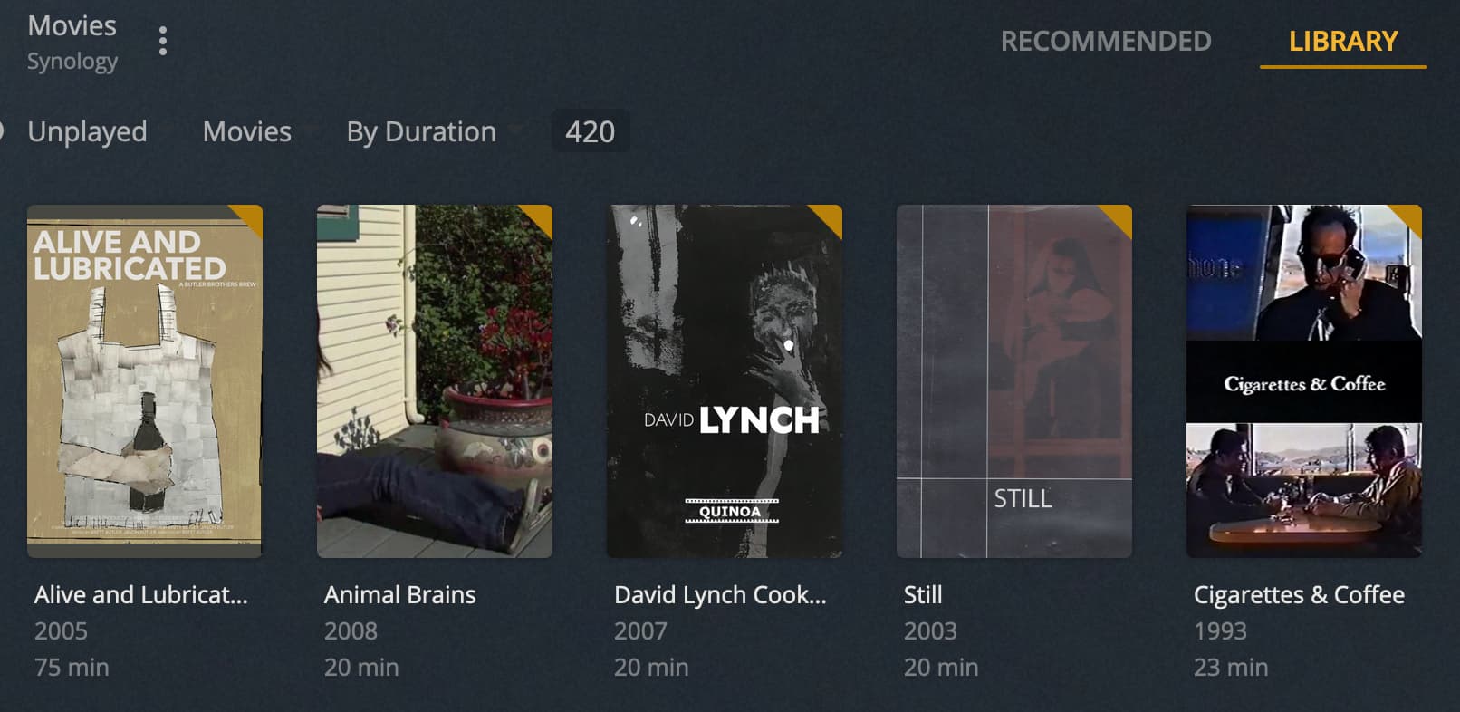Open the Movies library three-dot menu
This screenshot has height=712, width=1460.
(x=163, y=41)
